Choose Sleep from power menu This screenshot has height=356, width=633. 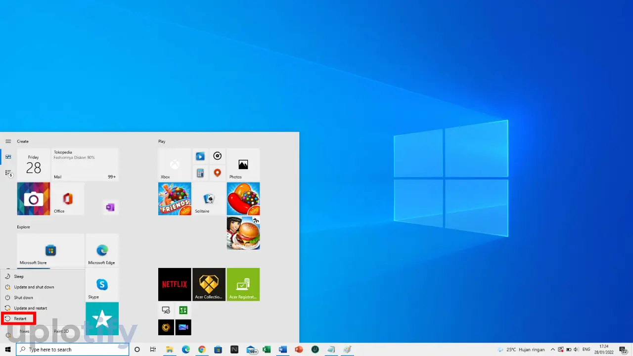click(43, 276)
